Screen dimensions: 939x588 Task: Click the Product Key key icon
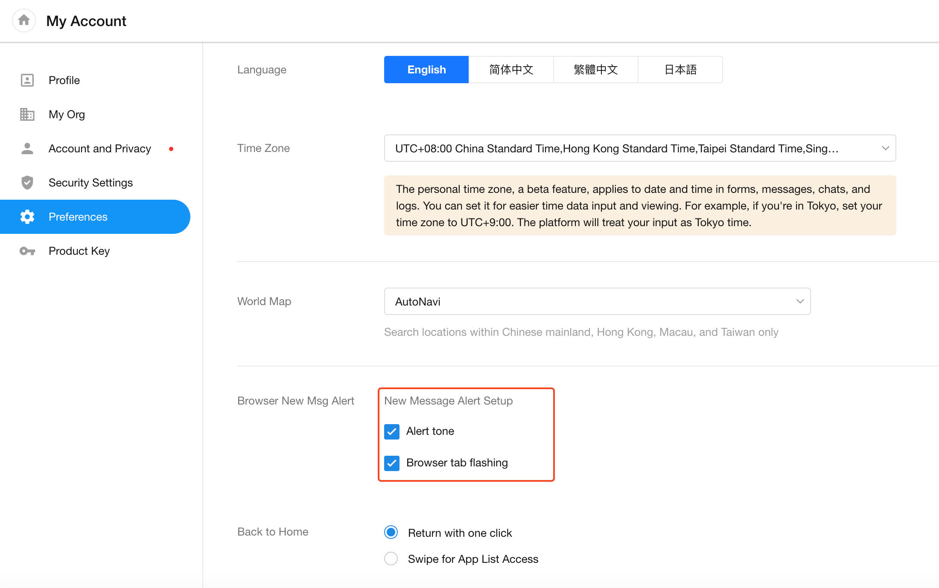27,251
